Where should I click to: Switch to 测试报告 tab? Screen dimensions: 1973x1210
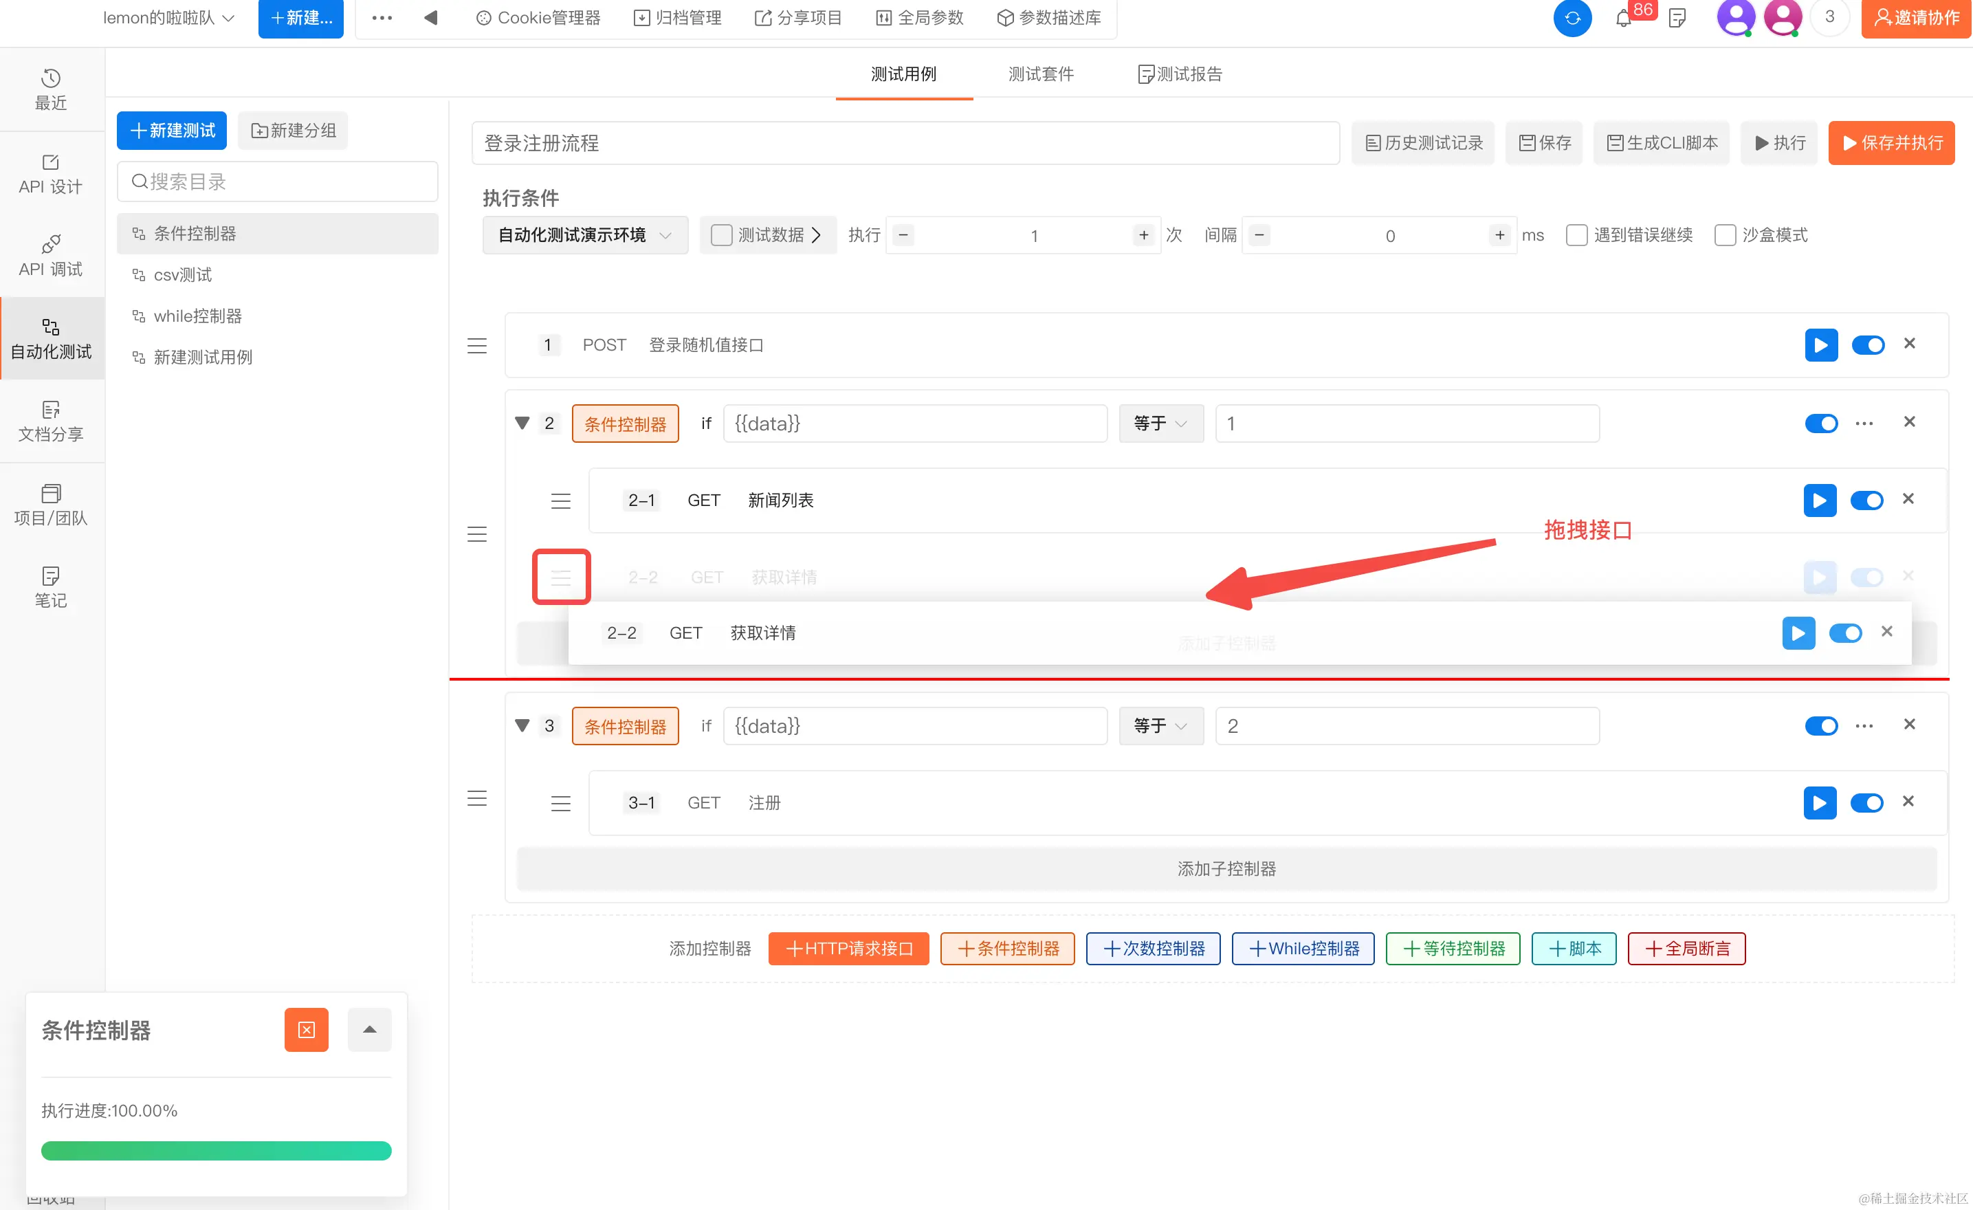(x=1180, y=74)
